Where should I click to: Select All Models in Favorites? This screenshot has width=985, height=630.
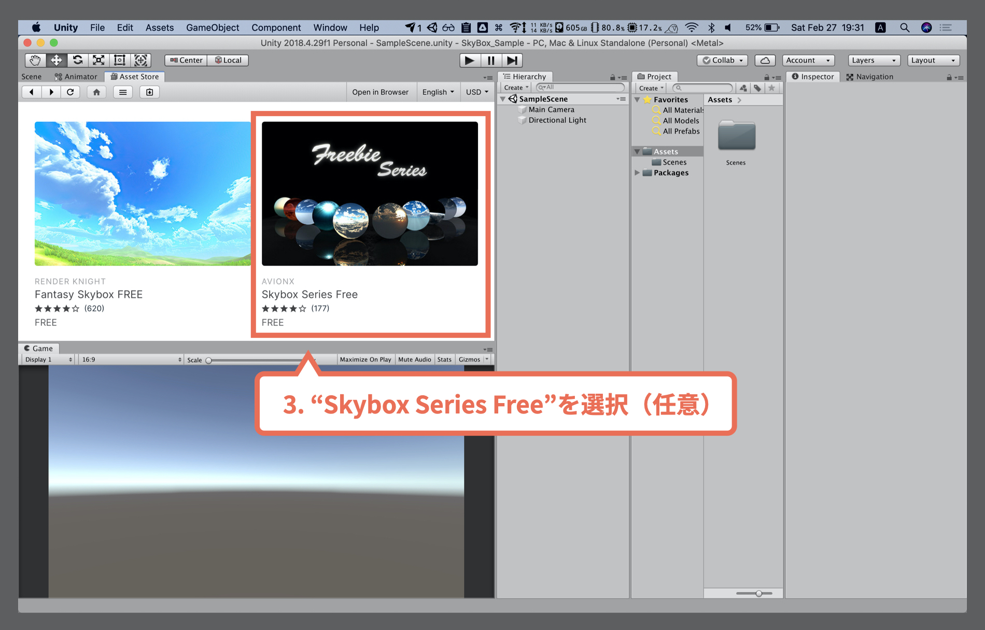click(x=681, y=120)
